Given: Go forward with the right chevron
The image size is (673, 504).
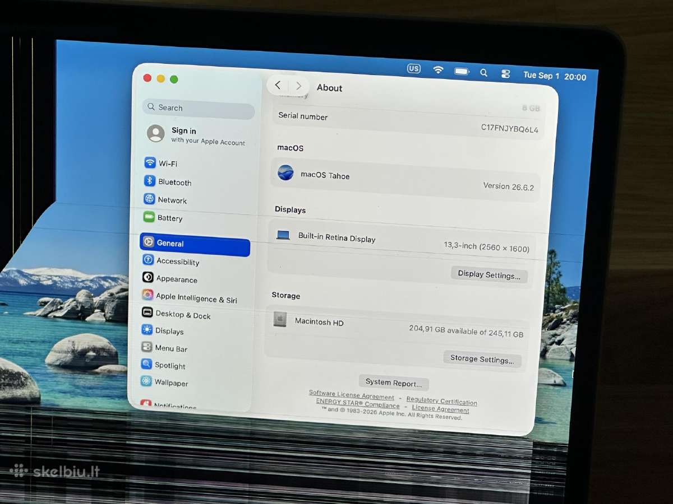Looking at the screenshot, I should pos(298,86).
